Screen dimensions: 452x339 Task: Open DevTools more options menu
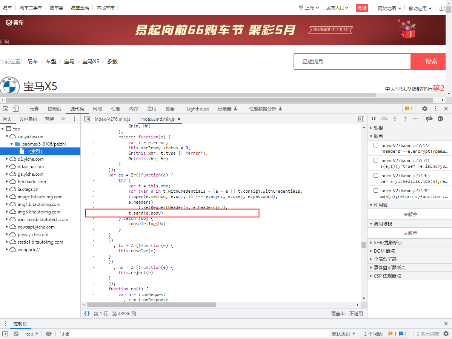435,109
